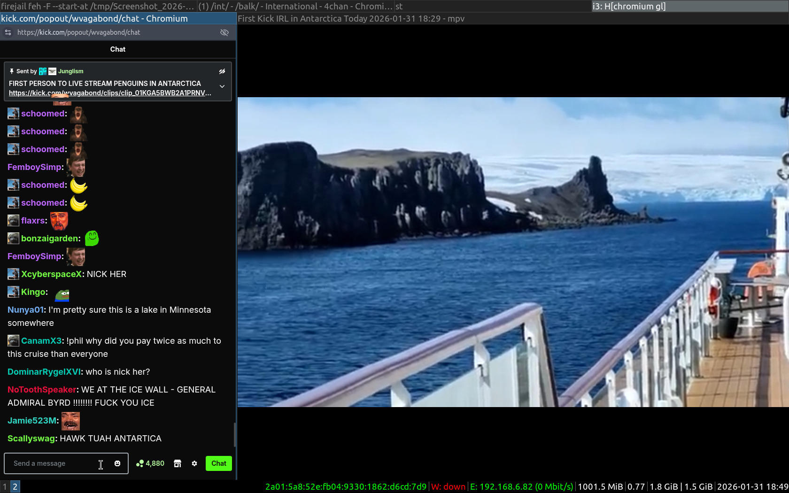Click the message "who is nick her?"

click(x=118, y=372)
